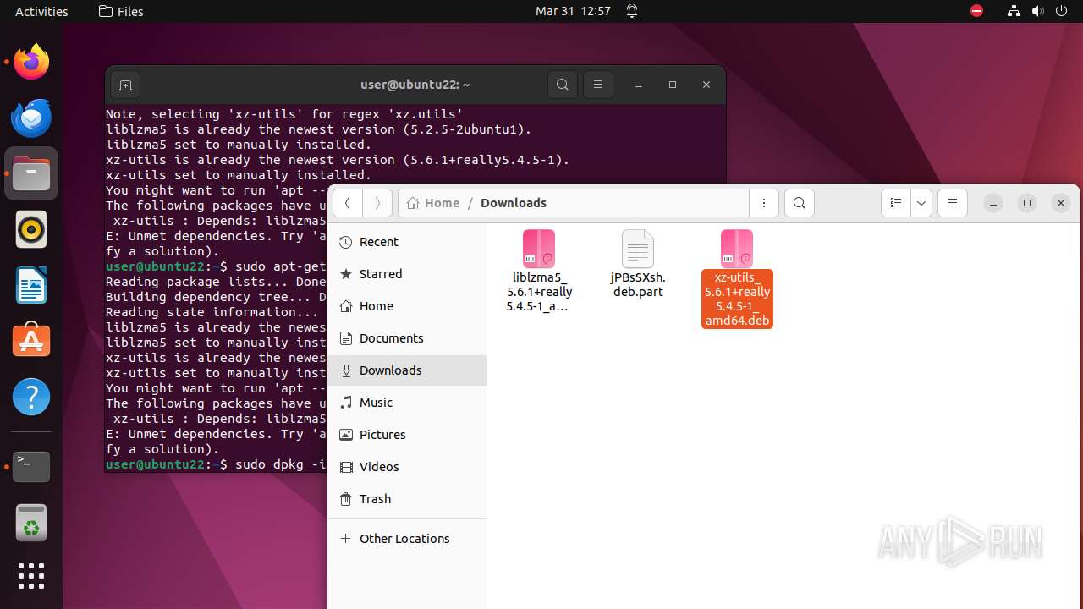1083x609 pixels.
Task: Click the Terminal title user@ubuntu22
Action: point(415,85)
